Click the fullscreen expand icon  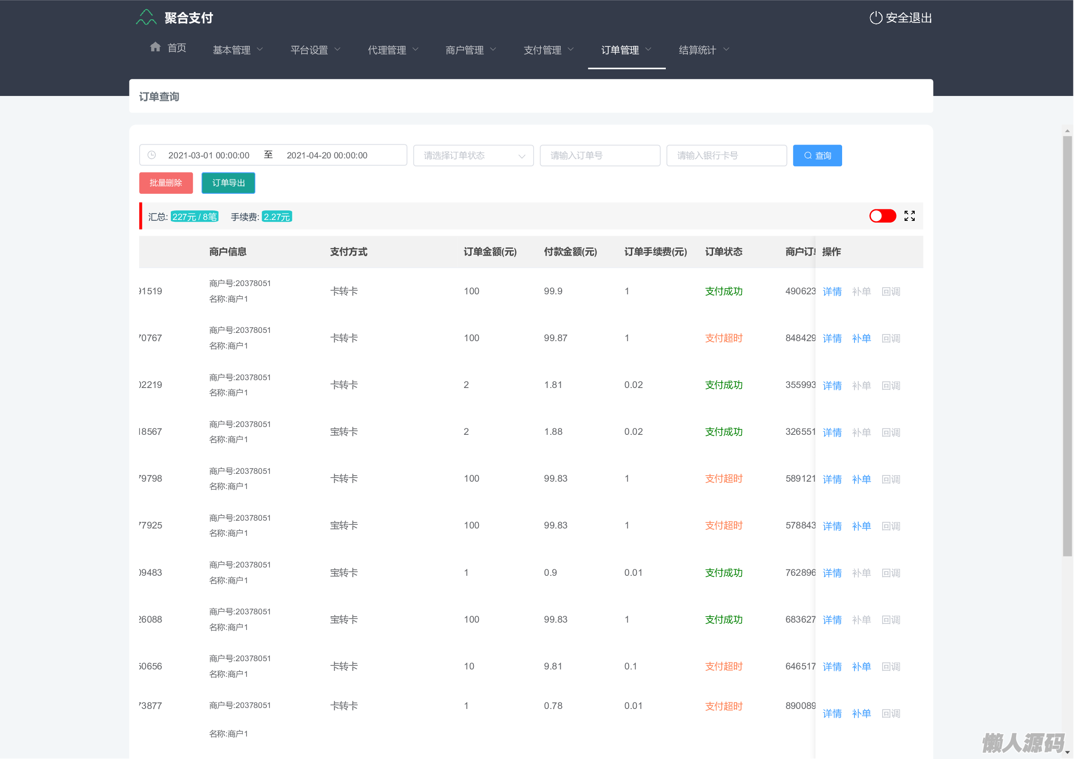coord(909,216)
